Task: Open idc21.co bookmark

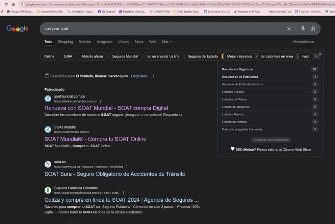Action: click(280, 12)
